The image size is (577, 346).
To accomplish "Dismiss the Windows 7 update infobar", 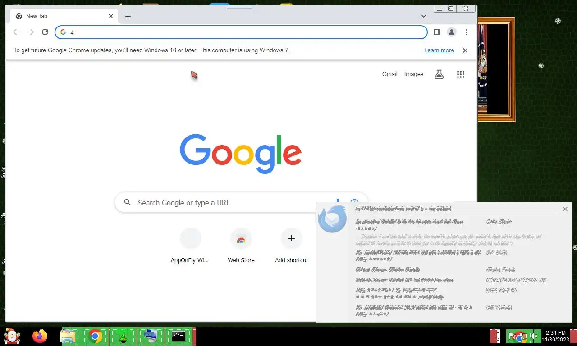I will point(465,50).
